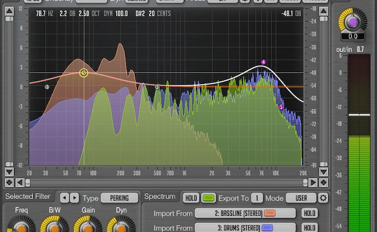This screenshot has height=232, width=377.
Task: Select band node 5 on the curve slope
Action: click(281, 107)
